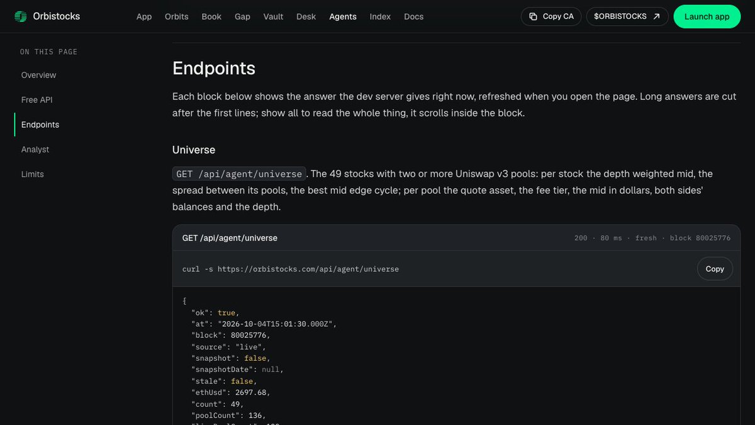Click the Orbistocks logo icon

click(21, 16)
